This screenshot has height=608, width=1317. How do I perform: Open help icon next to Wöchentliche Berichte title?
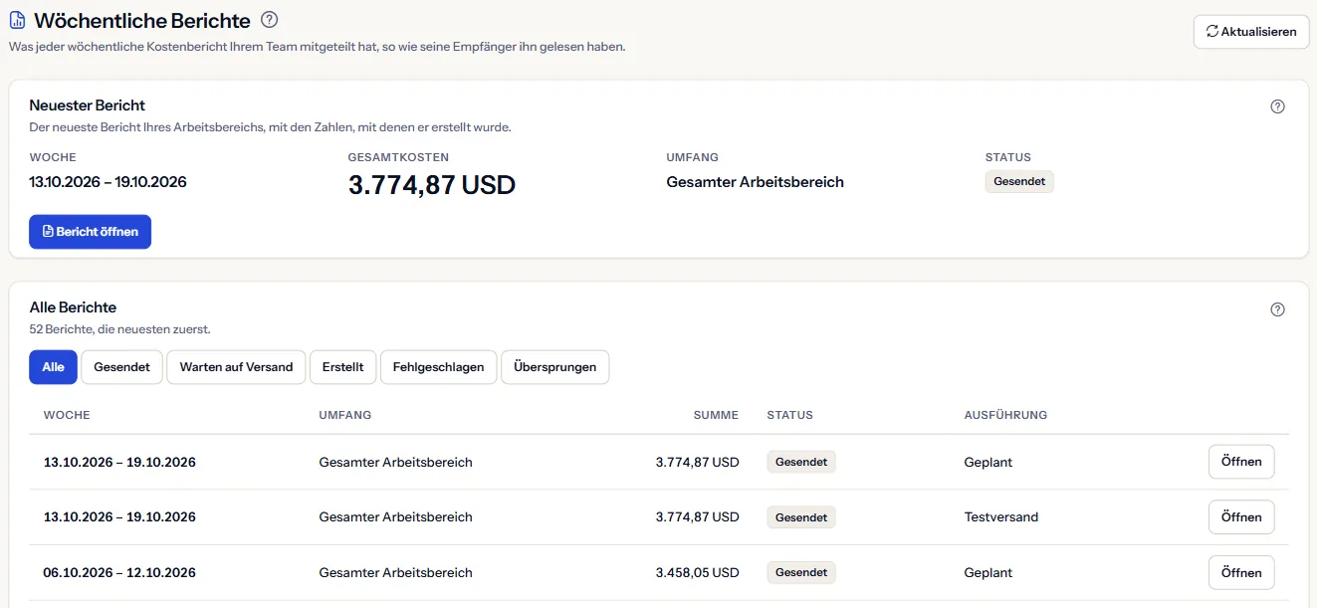pos(269,20)
